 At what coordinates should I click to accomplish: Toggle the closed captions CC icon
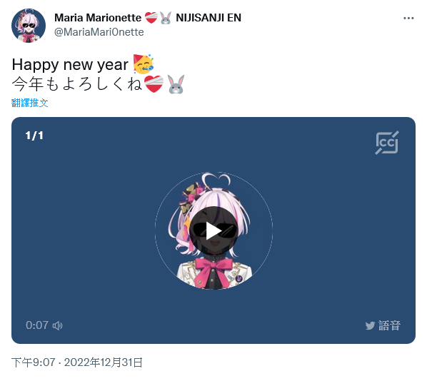387,143
